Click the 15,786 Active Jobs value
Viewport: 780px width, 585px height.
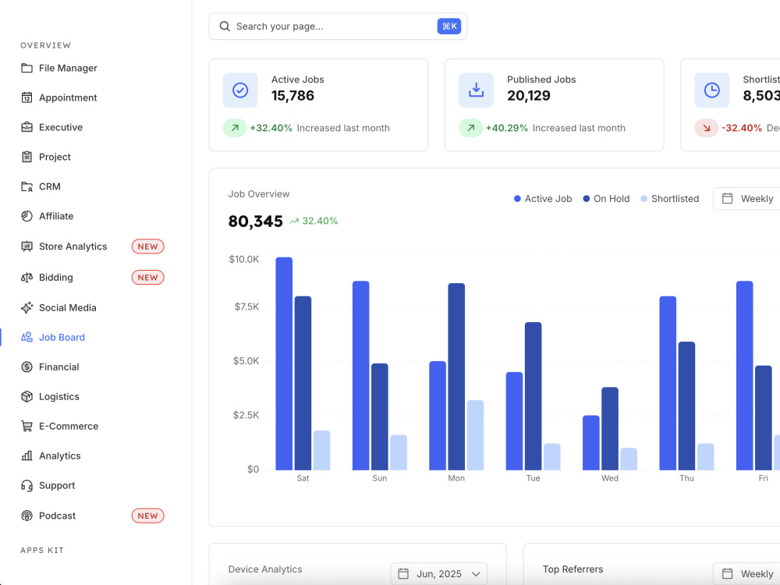point(292,95)
